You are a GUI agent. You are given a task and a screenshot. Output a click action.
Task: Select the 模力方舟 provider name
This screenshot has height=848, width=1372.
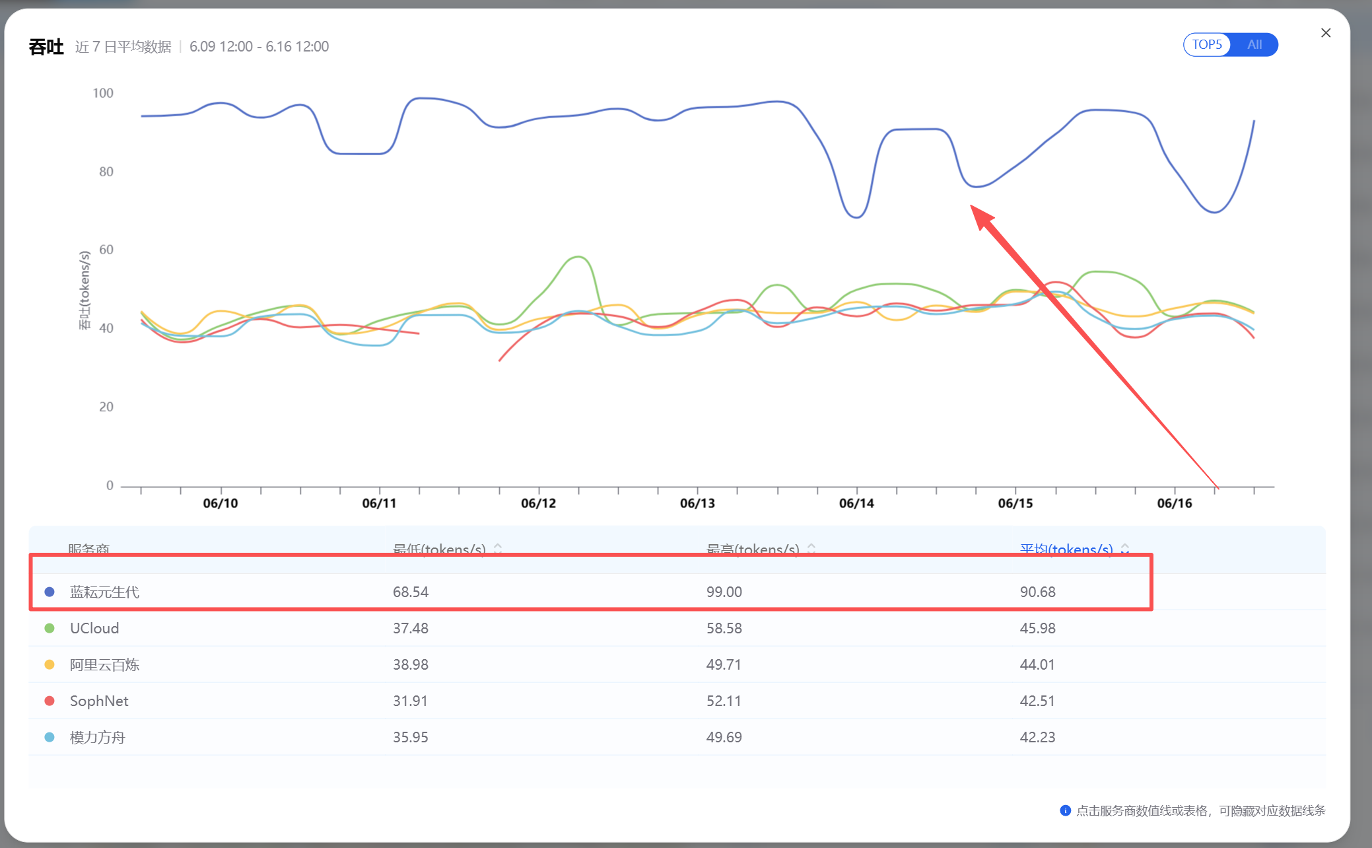click(x=98, y=737)
